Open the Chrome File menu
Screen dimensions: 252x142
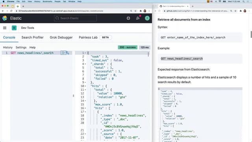point(18,2)
